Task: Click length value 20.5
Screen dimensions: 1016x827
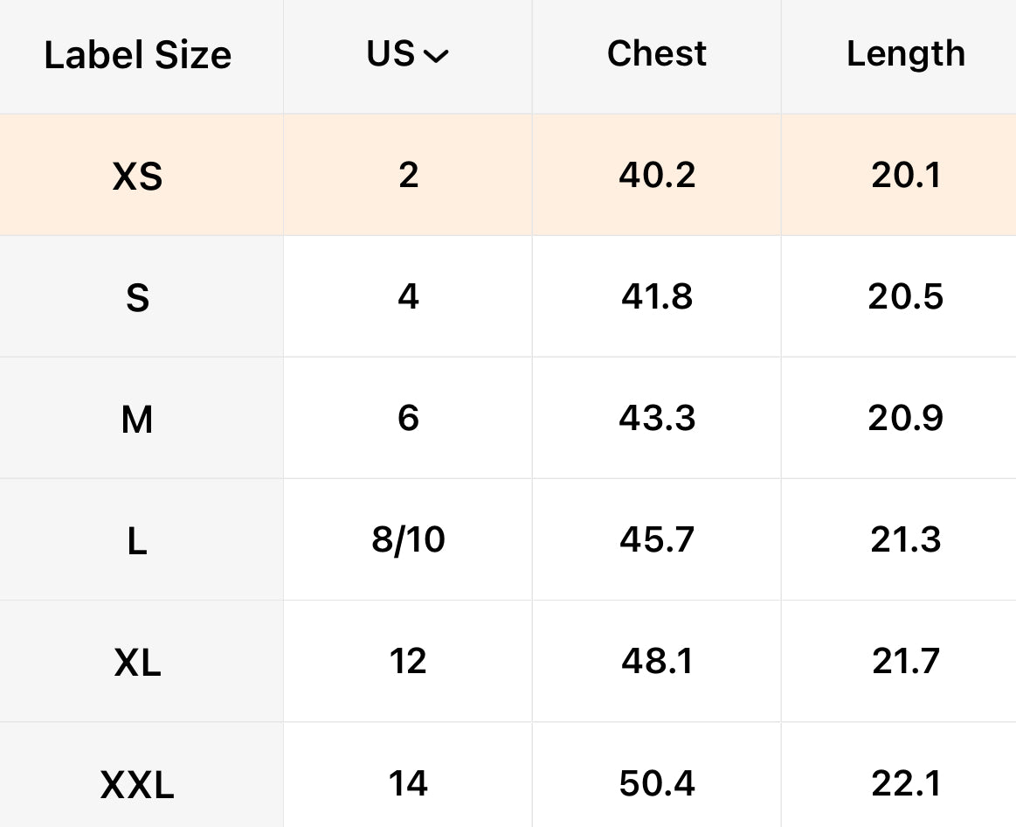Action: pyautogui.click(x=906, y=297)
